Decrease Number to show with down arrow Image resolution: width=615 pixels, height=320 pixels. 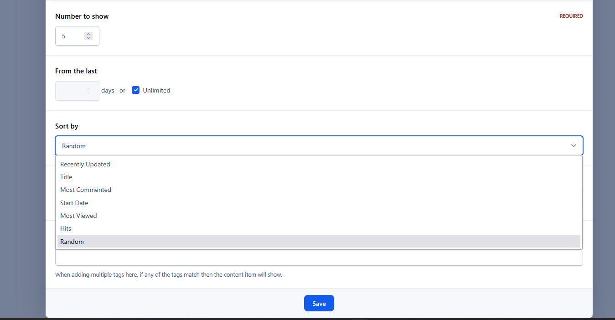(88, 38)
